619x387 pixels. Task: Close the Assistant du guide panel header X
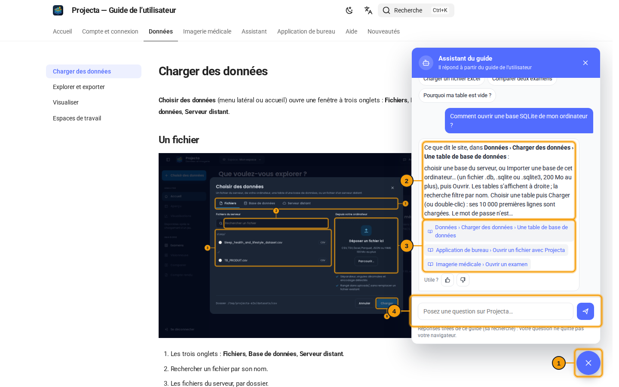click(585, 63)
